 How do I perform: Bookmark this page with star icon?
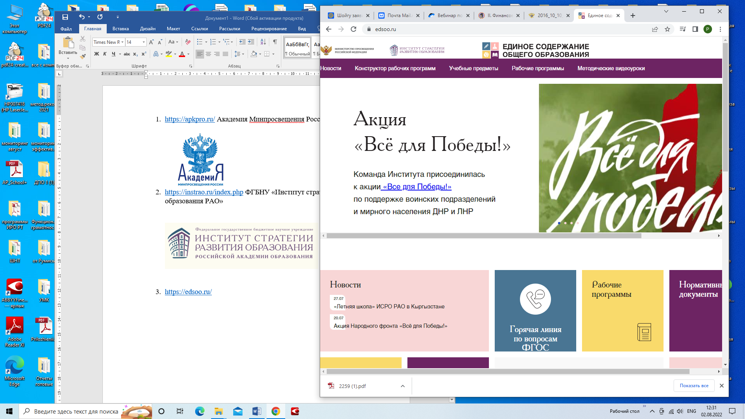point(667,29)
